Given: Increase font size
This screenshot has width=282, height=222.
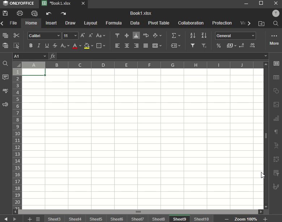Looking at the screenshot, I should 82,36.
